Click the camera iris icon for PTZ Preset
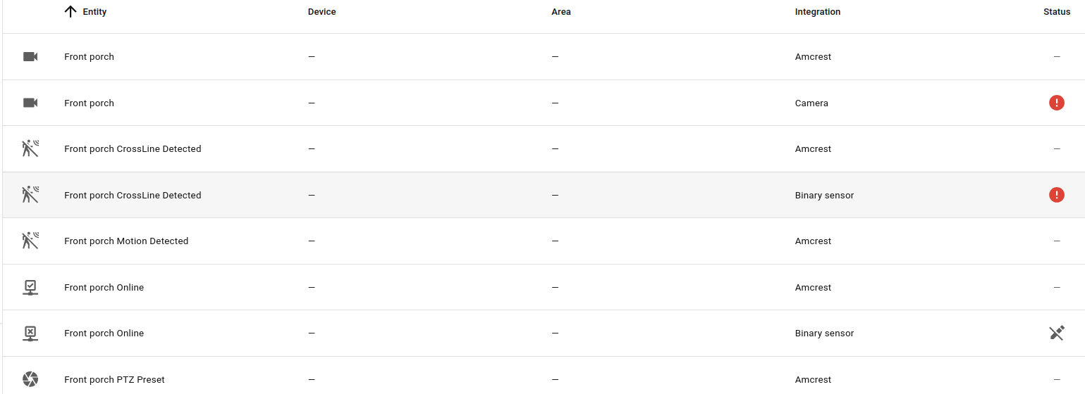The image size is (1085, 394). tap(30, 379)
